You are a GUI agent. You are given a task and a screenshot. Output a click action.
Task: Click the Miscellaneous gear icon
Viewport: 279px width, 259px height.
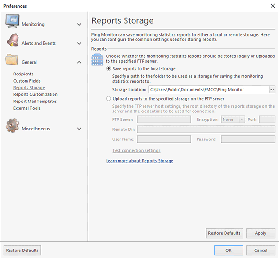click(x=12, y=126)
